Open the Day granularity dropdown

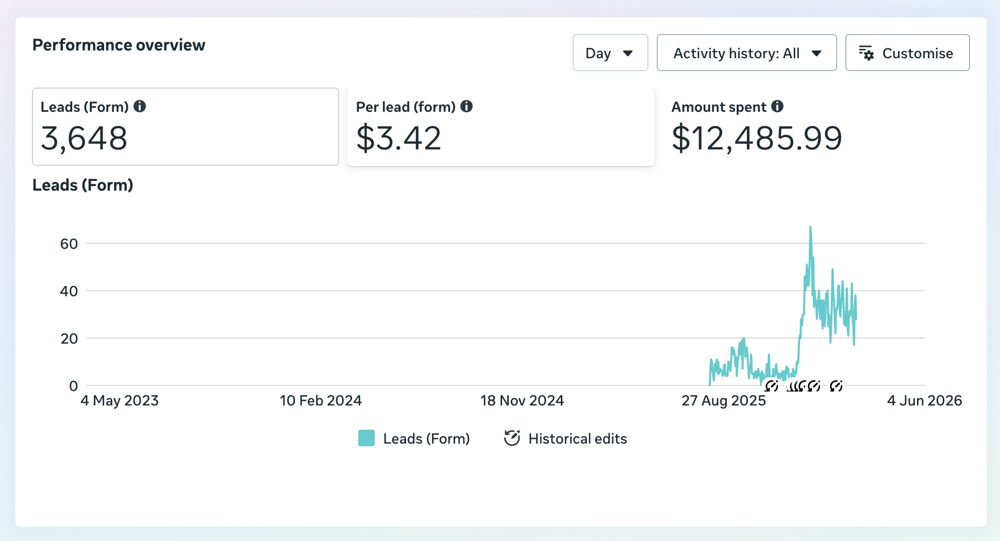610,53
